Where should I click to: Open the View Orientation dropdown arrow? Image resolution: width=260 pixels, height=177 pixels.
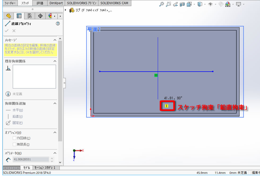194,4
